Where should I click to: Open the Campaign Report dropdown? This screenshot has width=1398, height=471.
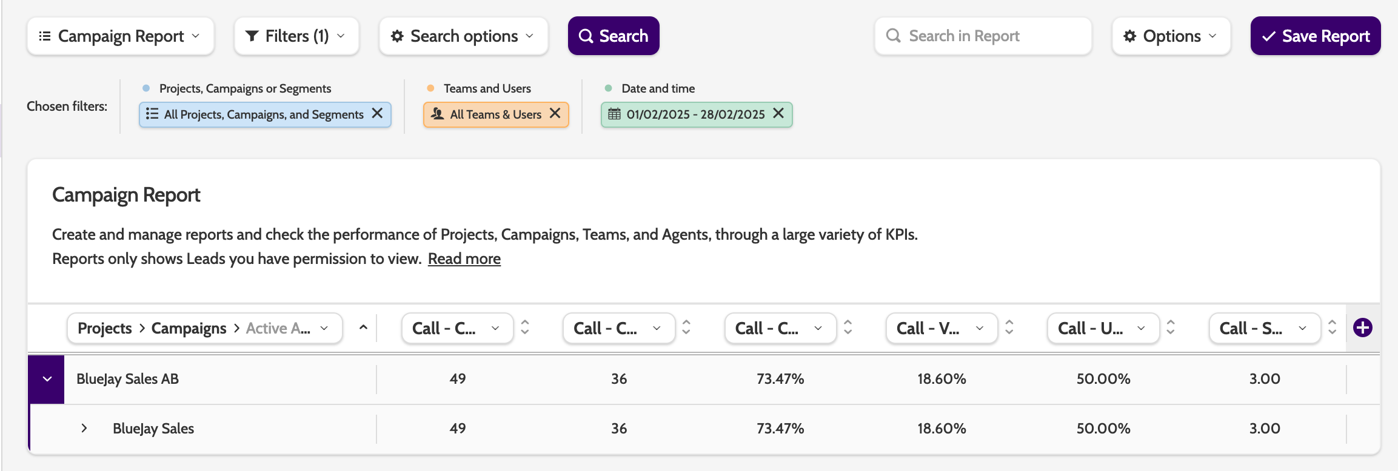tap(120, 36)
